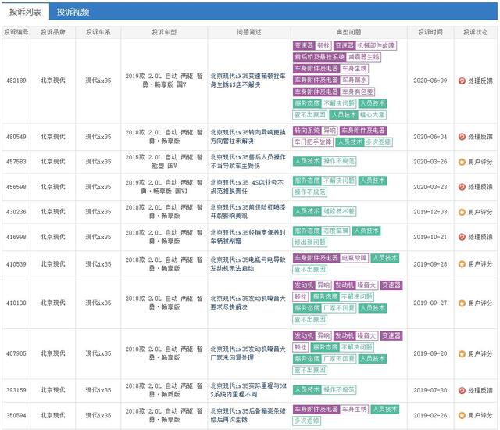Select complaint number 482189

tap(16, 81)
